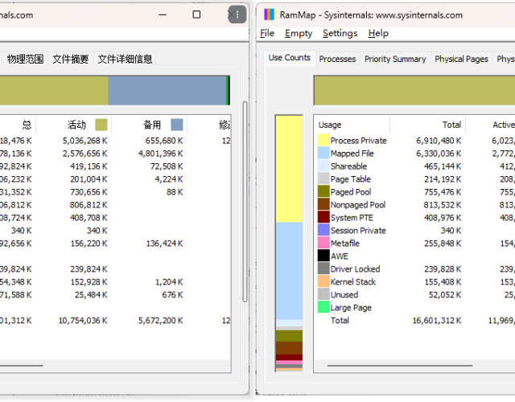This screenshot has height=402, width=515.
Task: Maximize the left RamMap window
Action: click(x=196, y=14)
